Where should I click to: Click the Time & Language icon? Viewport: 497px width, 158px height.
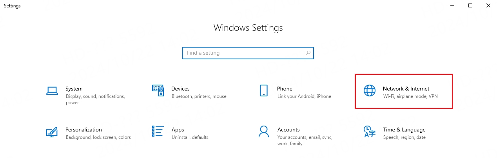point(369,131)
